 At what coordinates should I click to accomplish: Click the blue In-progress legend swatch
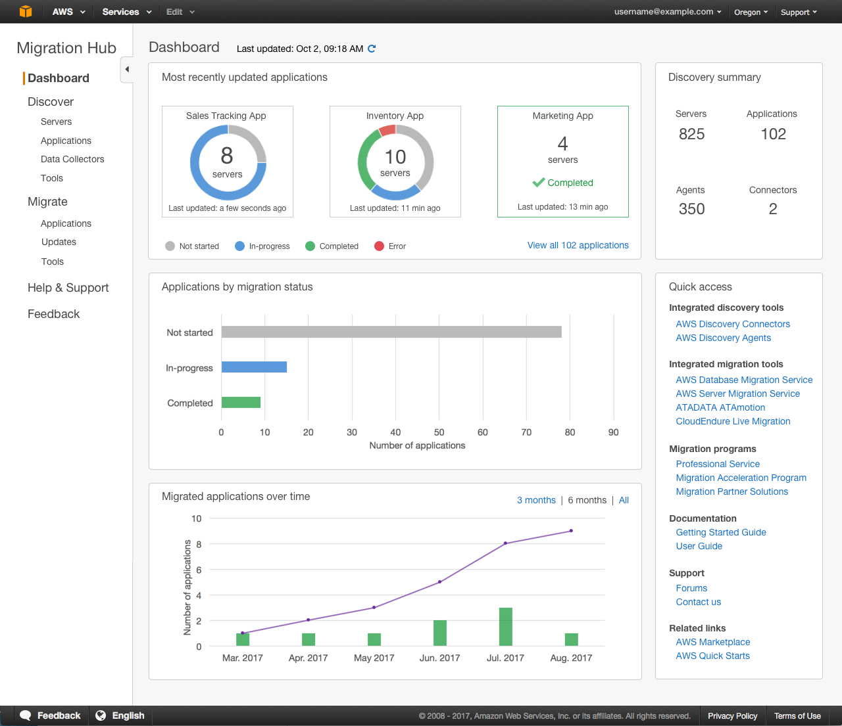coord(239,246)
